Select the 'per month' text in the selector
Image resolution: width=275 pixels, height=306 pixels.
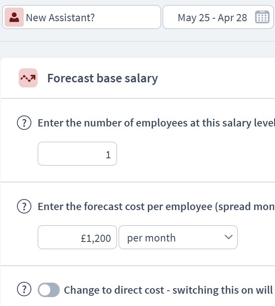(151, 238)
